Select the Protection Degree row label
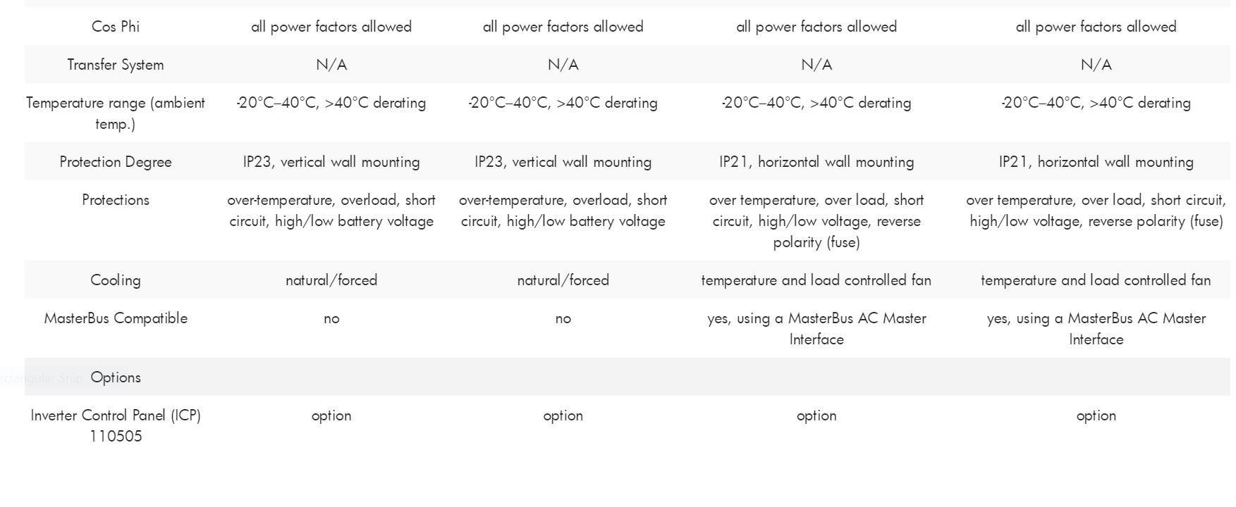The image size is (1236, 507). tap(116, 162)
